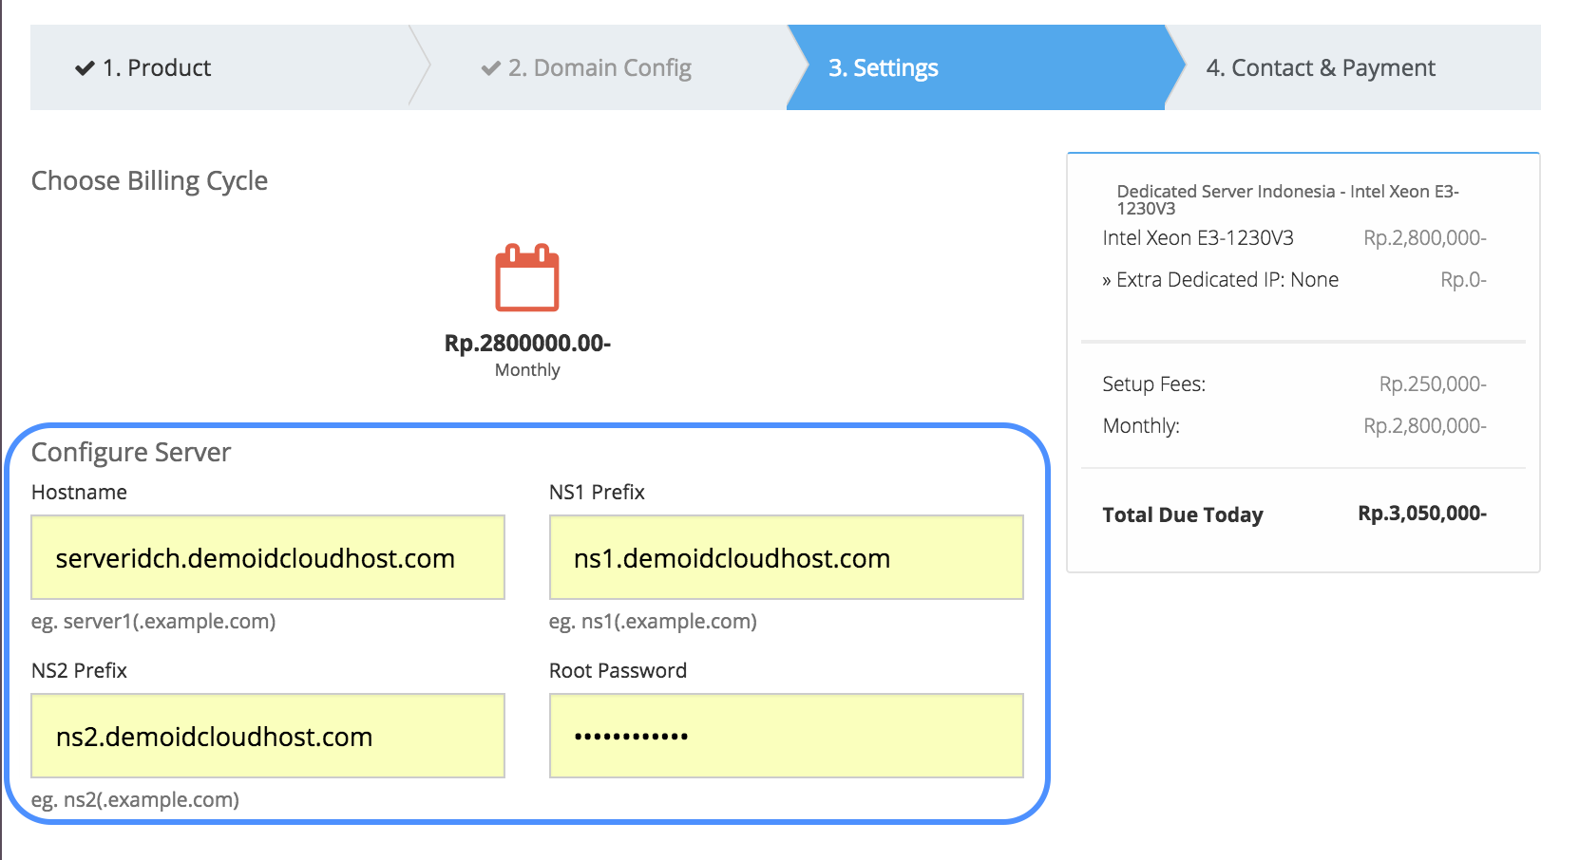Focus the Root Password input field
This screenshot has height=860, width=1579.
point(785,736)
